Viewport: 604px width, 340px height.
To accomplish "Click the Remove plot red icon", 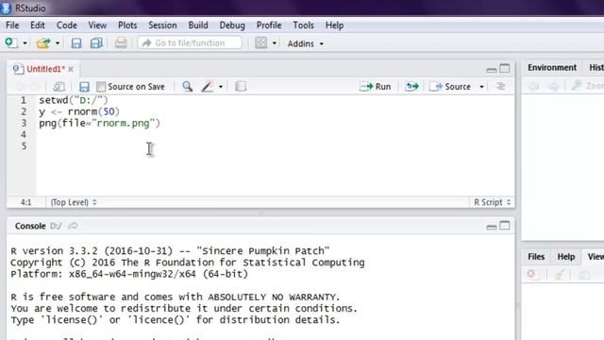I will pyautogui.click(x=532, y=274).
